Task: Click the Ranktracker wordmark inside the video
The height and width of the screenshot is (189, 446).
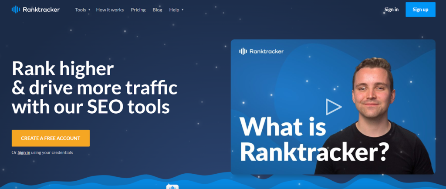Action: [267, 51]
